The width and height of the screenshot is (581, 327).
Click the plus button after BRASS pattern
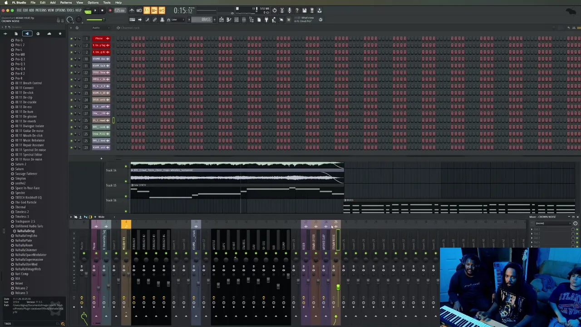[x=215, y=20]
